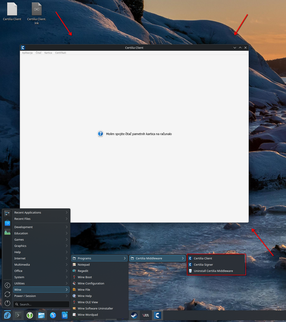Image resolution: width=286 pixels, height=322 pixels.
Task: Expand the Office category
Action: tap(41, 271)
